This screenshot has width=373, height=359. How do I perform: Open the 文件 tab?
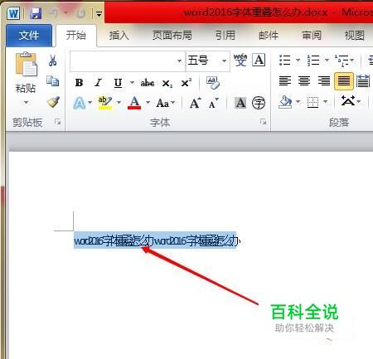point(29,35)
